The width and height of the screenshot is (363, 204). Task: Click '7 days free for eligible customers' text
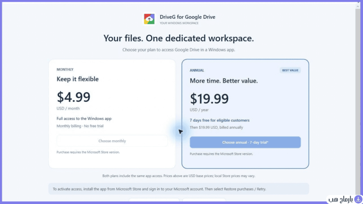219,120
